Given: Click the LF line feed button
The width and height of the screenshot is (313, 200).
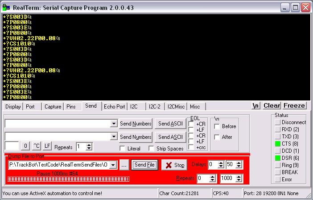Looking at the screenshot, I should pos(47,146).
